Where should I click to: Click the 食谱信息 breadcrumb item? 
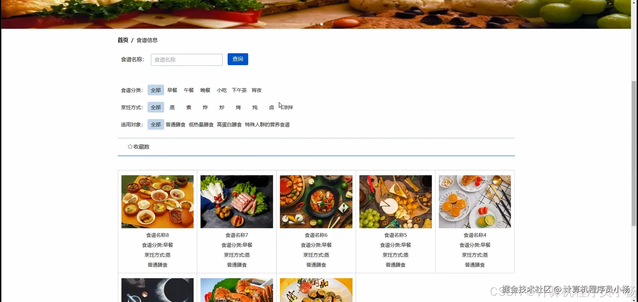(147, 40)
